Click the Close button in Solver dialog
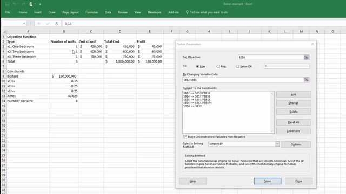This screenshot has width=346, height=194. pos(298,181)
